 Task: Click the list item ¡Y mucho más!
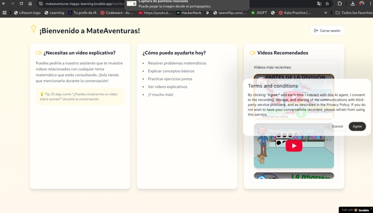[161, 95]
